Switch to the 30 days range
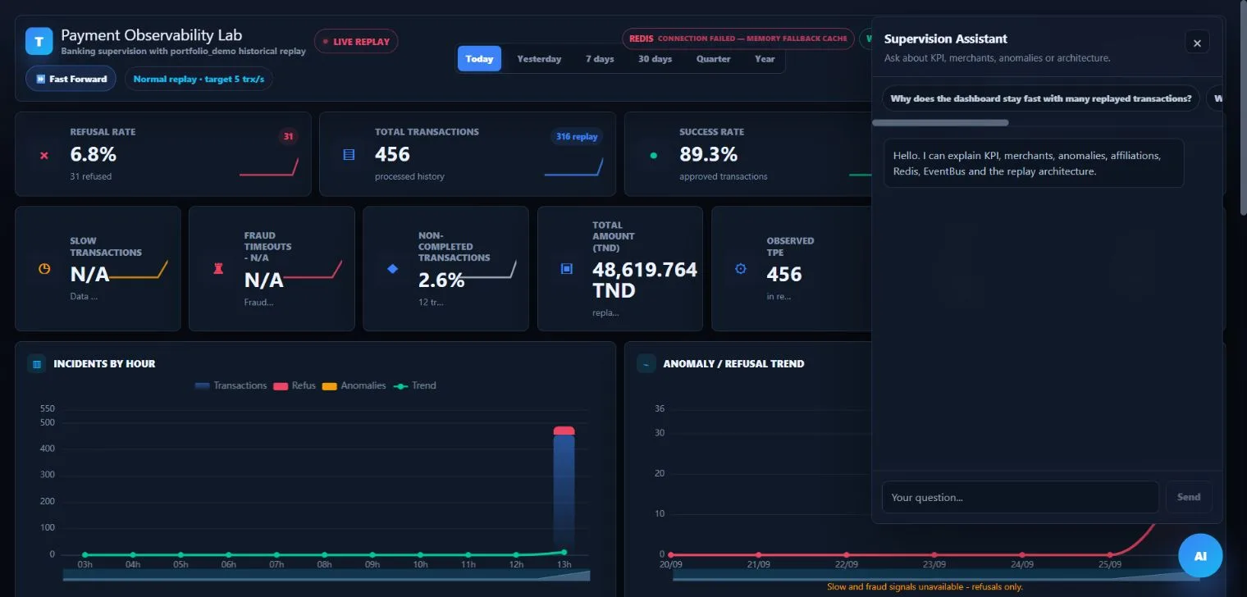The height and width of the screenshot is (597, 1247). click(x=655, y=59)
